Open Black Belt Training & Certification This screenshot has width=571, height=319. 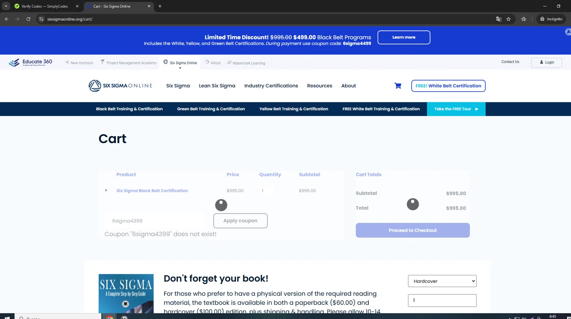click(x=129, y=109)
